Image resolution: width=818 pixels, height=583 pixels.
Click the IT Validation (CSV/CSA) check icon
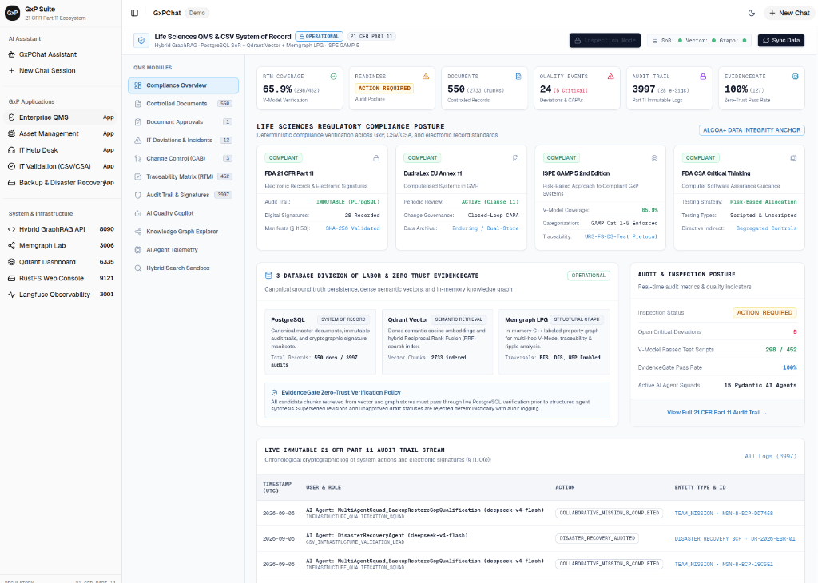[x=11, y=166]
